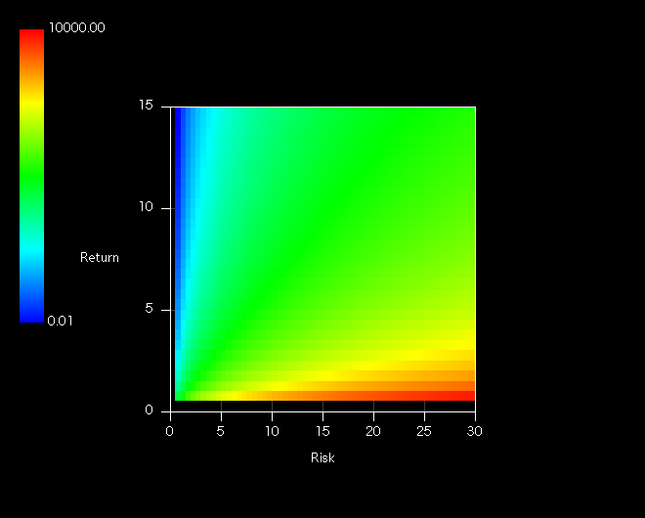Viewport: 645px width, 518px height.
Task: Click the x-axis tick label 30
Action: point(475,431)
